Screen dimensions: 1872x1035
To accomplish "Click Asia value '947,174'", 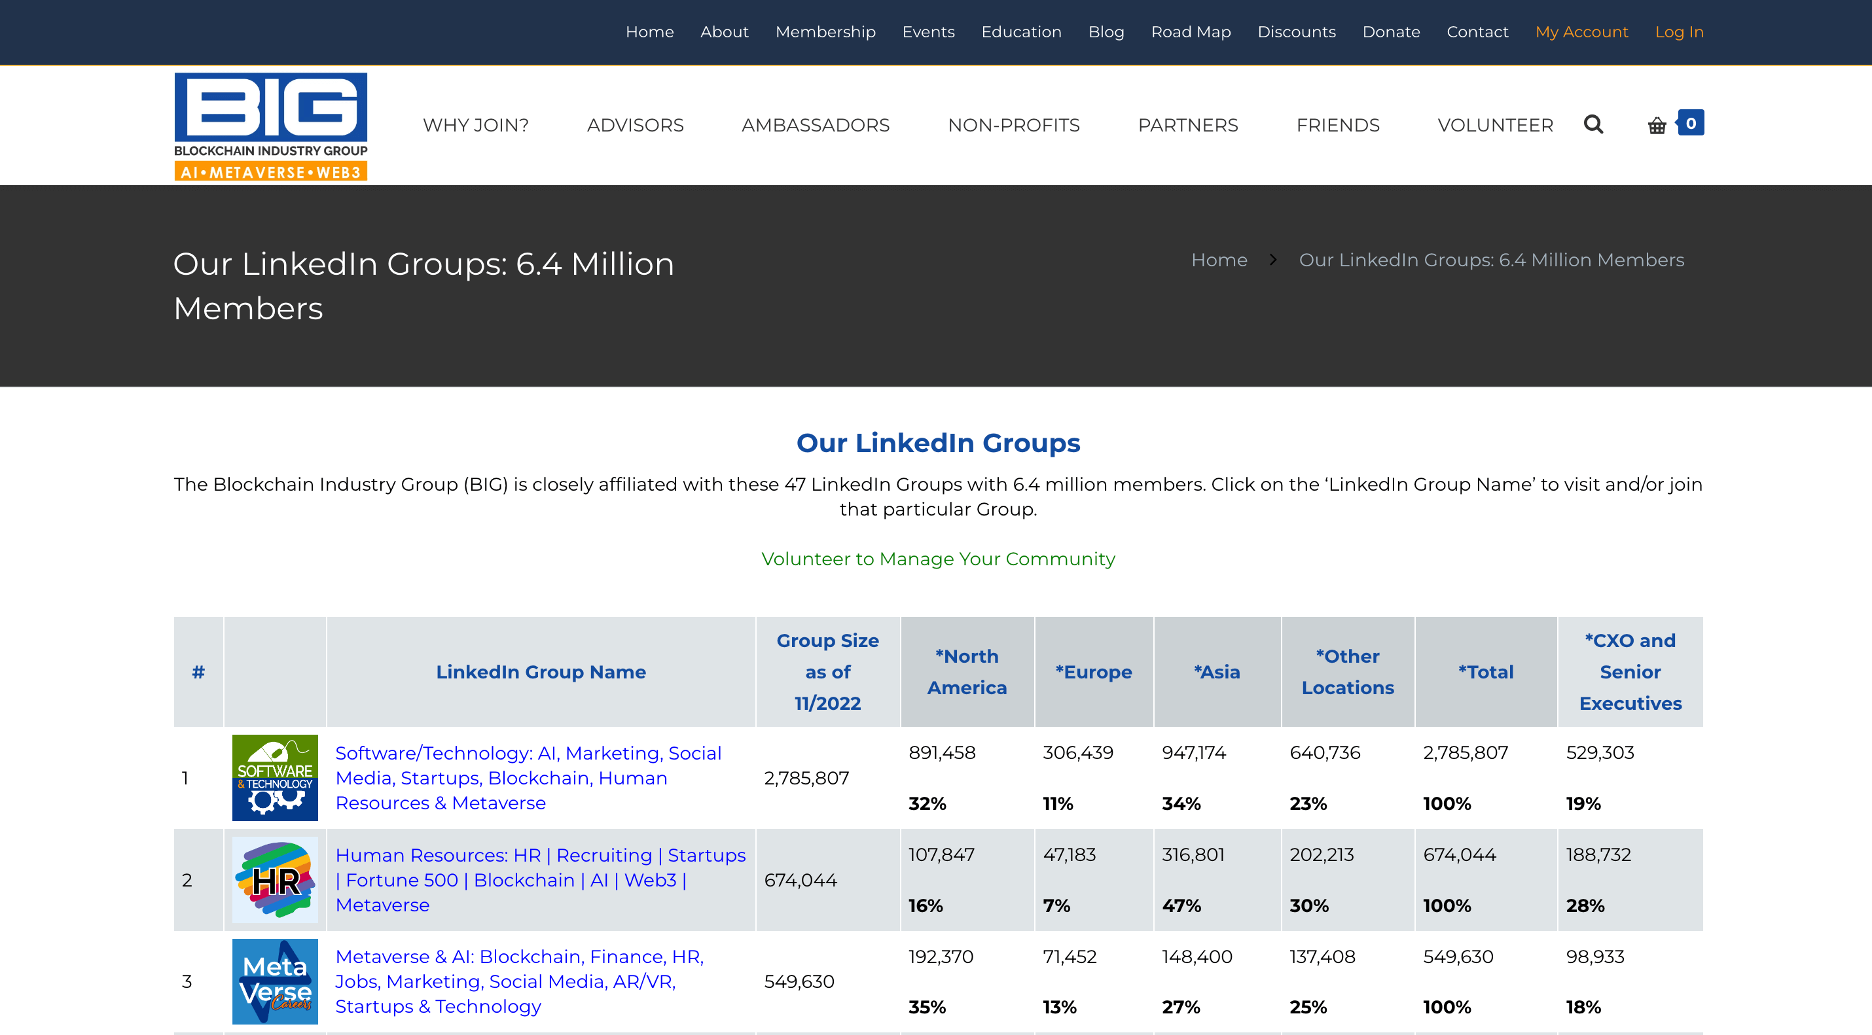I will [1194, 752].
